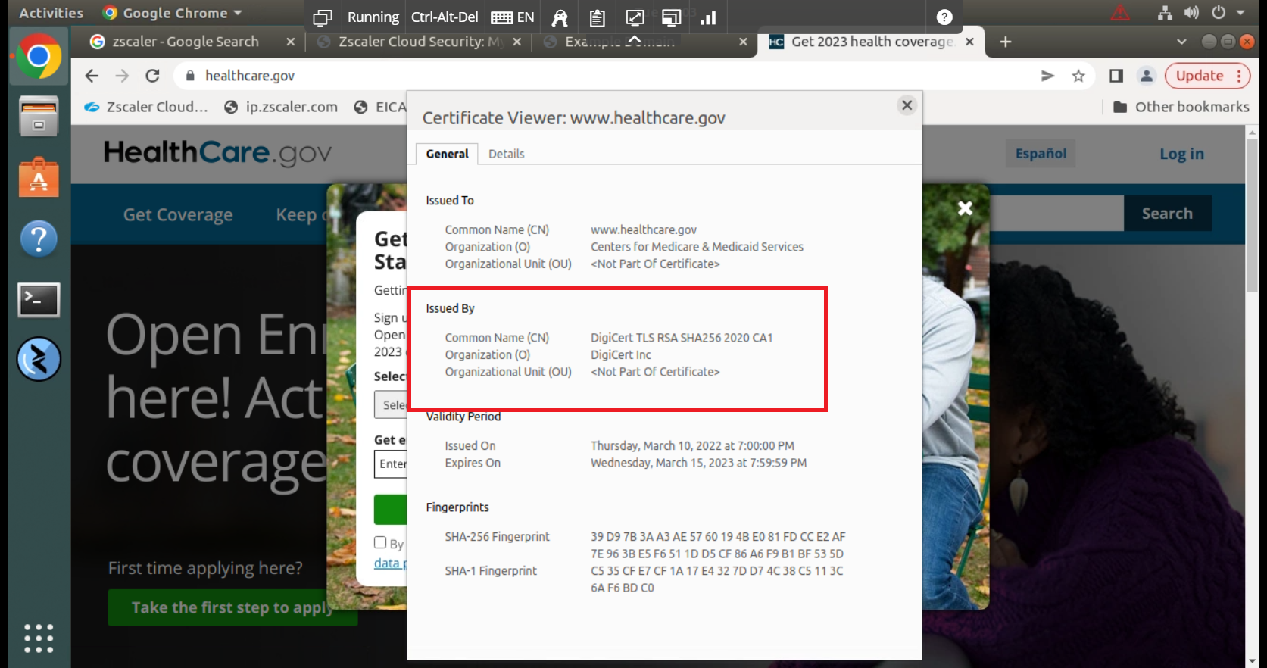Open the power menu tray icon
The height and width of the screenshot is (668, 1267).
pos(1219,13)
